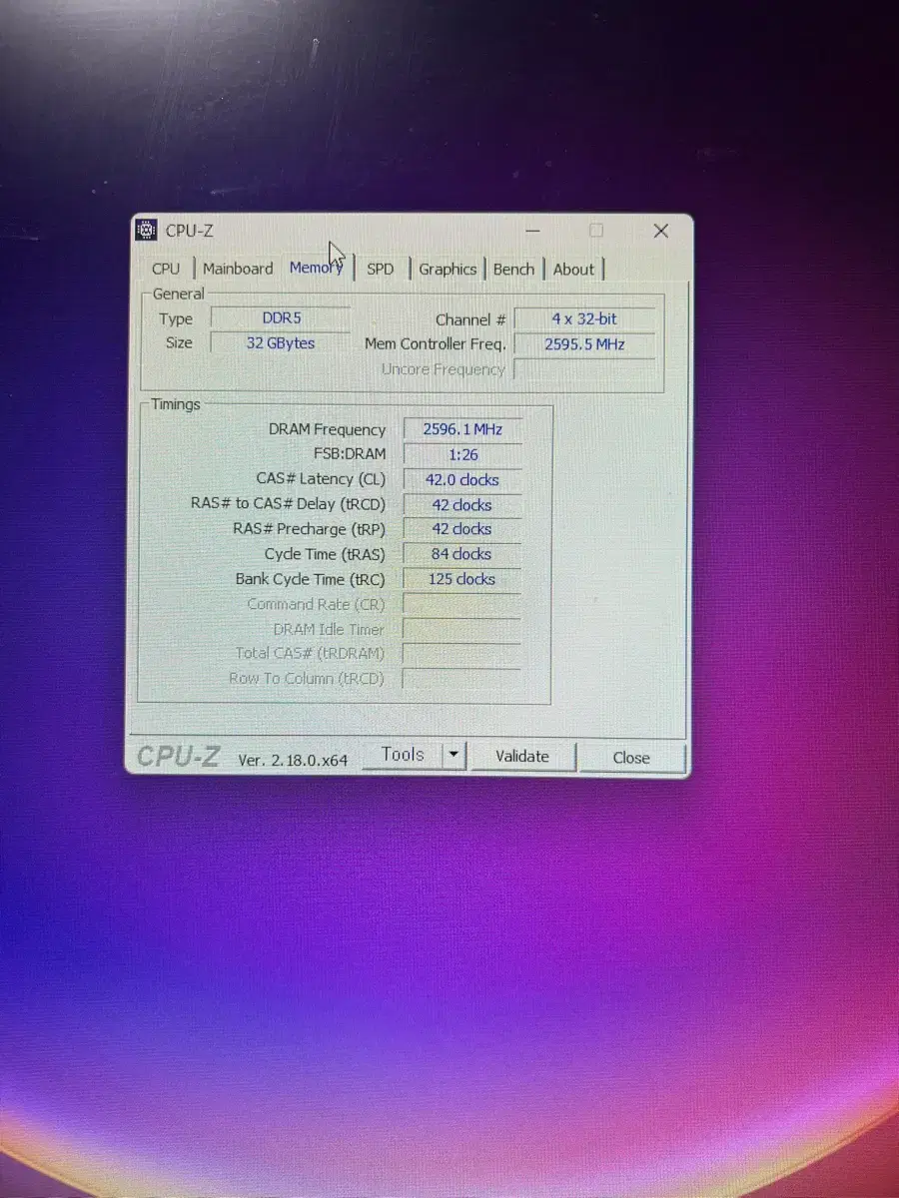Click the 4 x 32-bit channel value
Screen dimensions: 899x1198
click(x=584, y=319)
